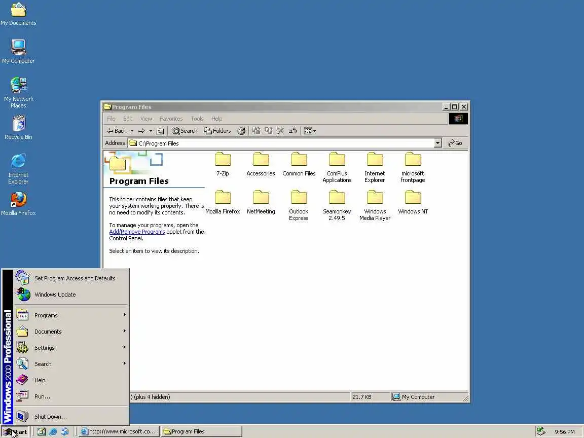This screenshot has width=584, height=438.
Task: Open the Tools menu
Action: [197, 119]
